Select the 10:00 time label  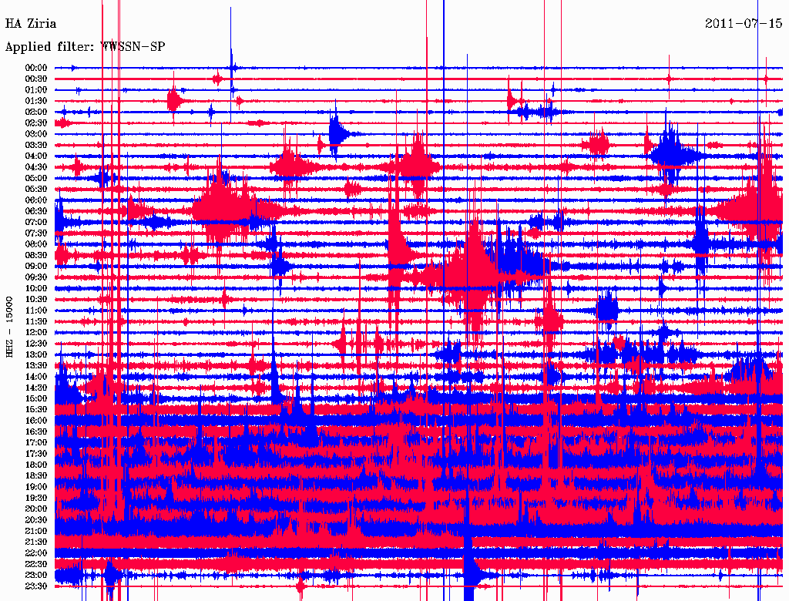point(36,288)
